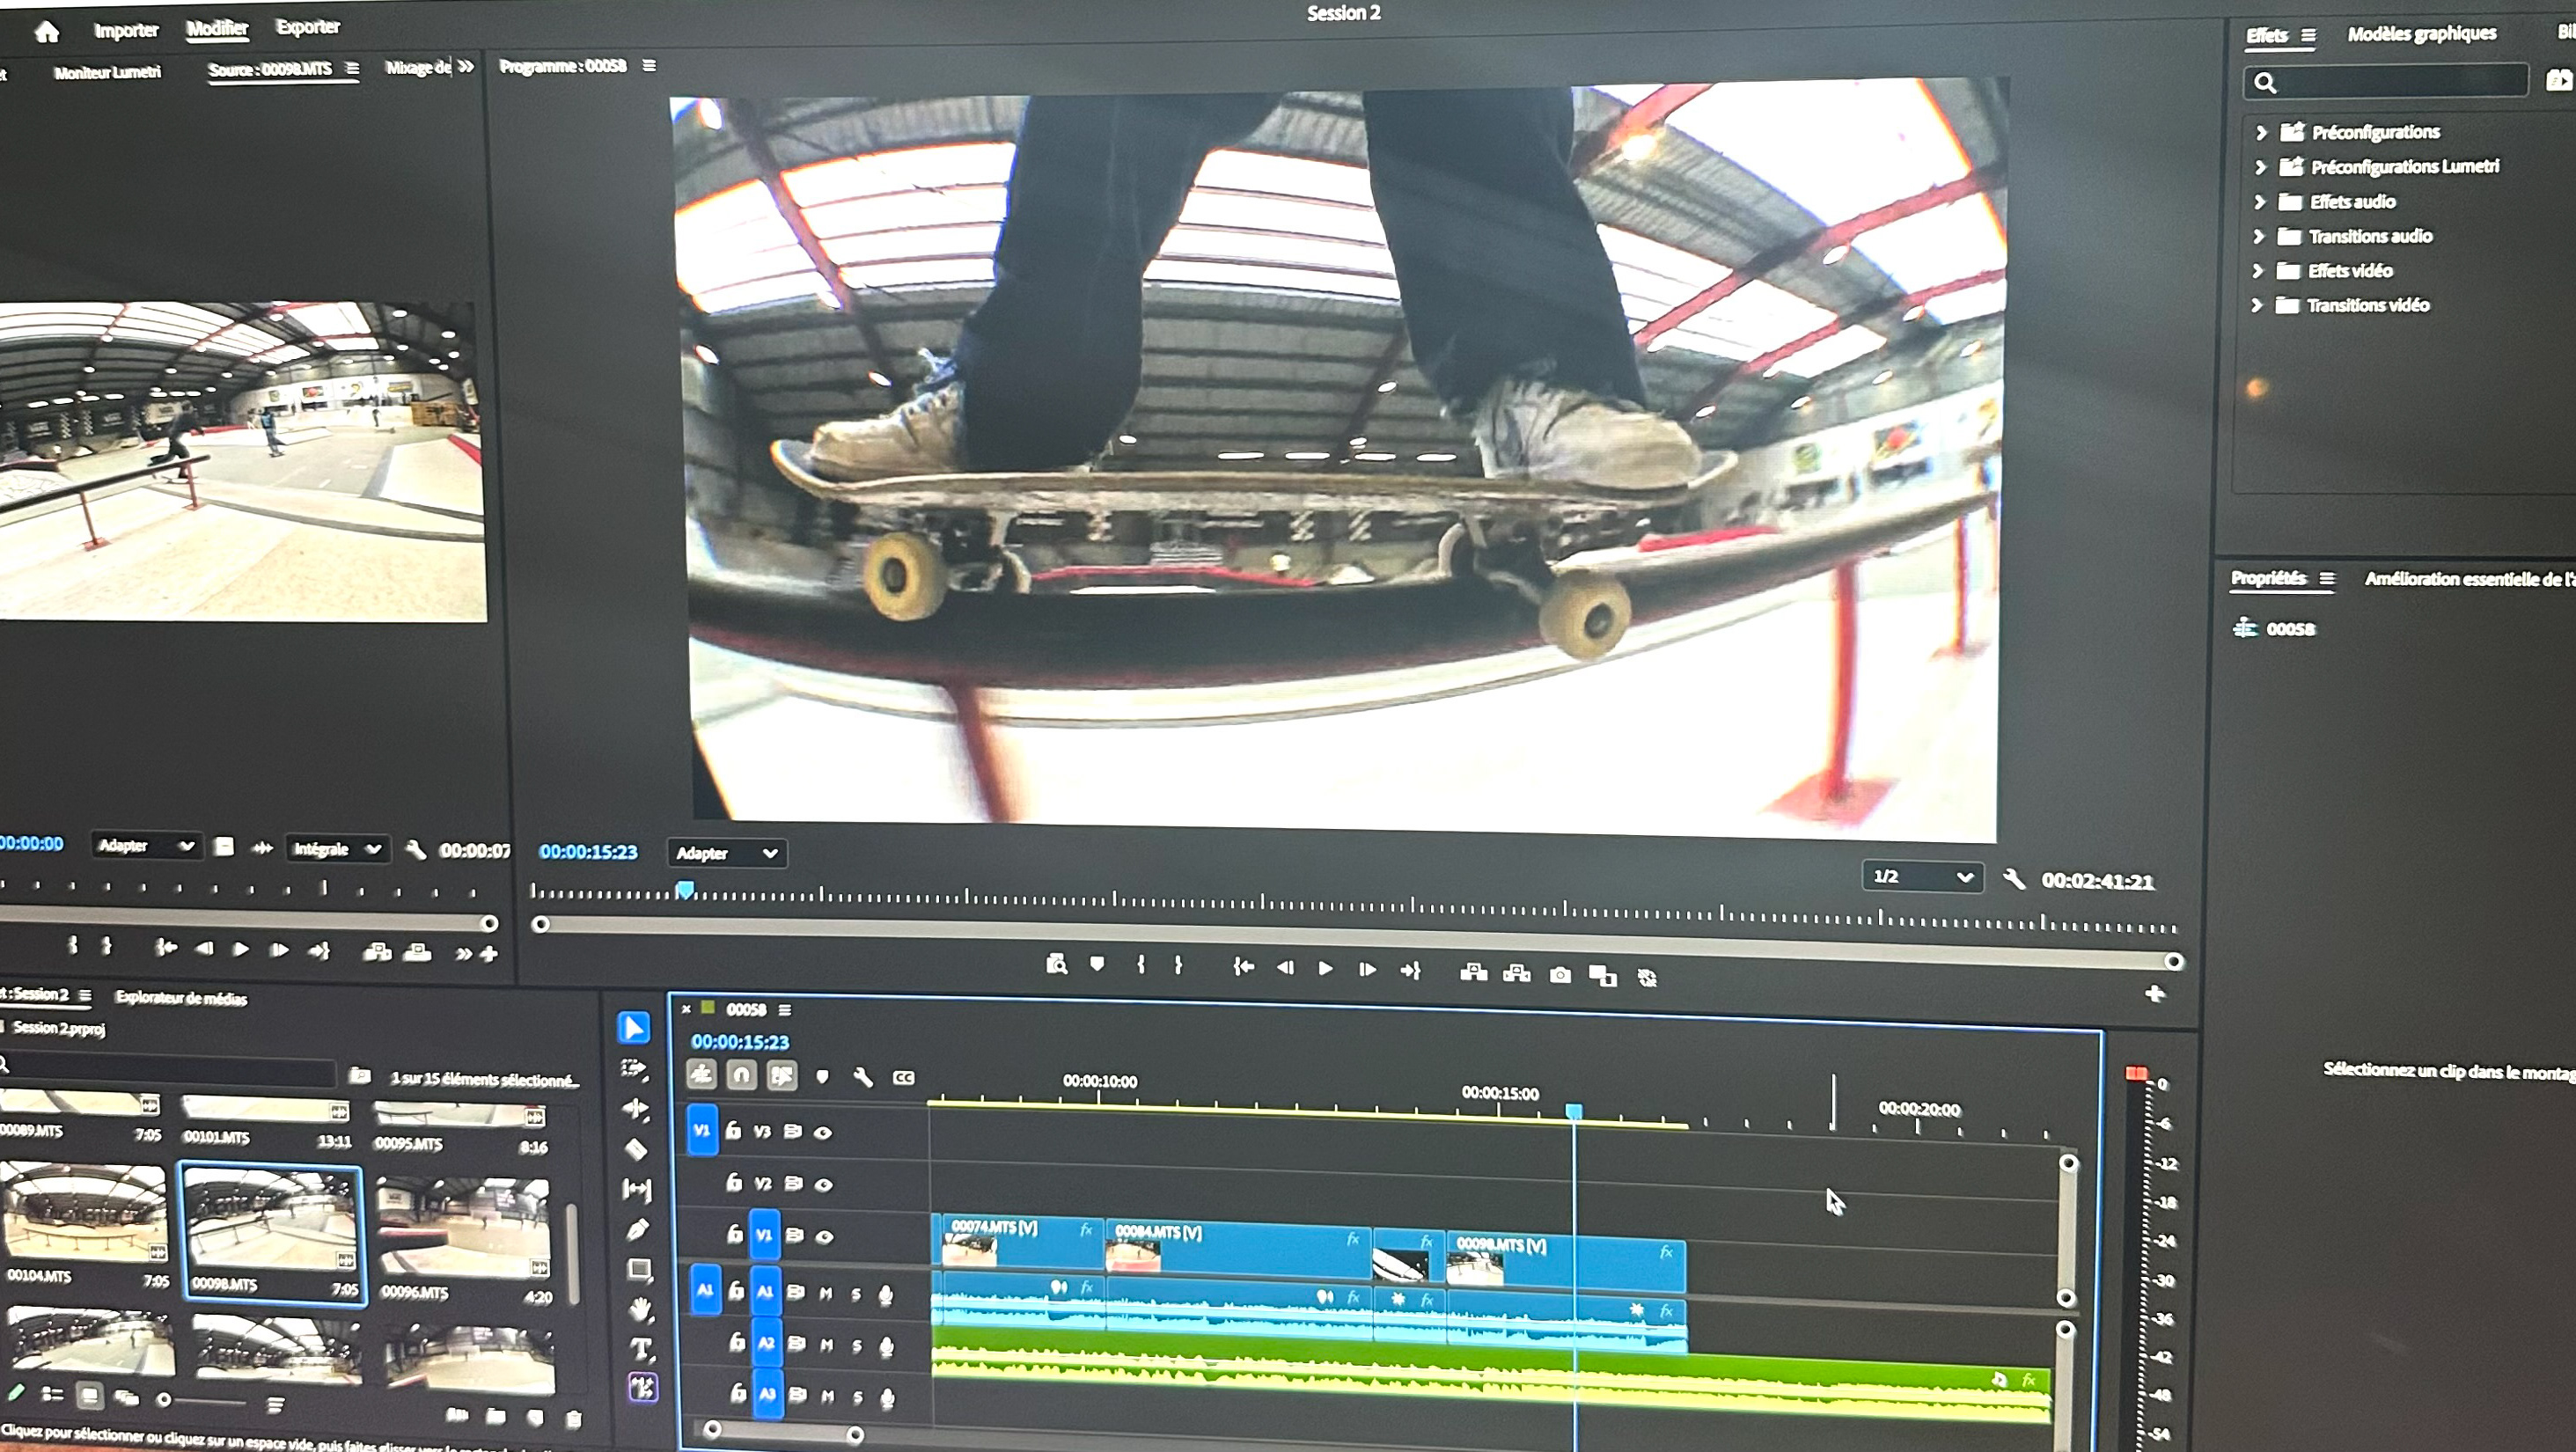Select the Pen tool in tools panel

click(x=637, y=1229)
